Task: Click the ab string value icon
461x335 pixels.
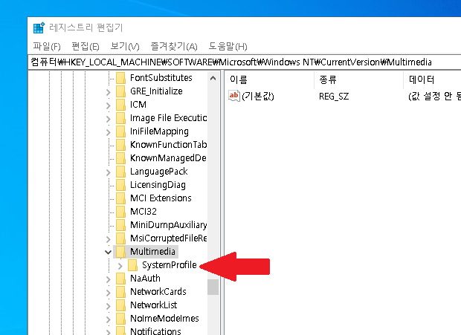Action: [234, 96]
